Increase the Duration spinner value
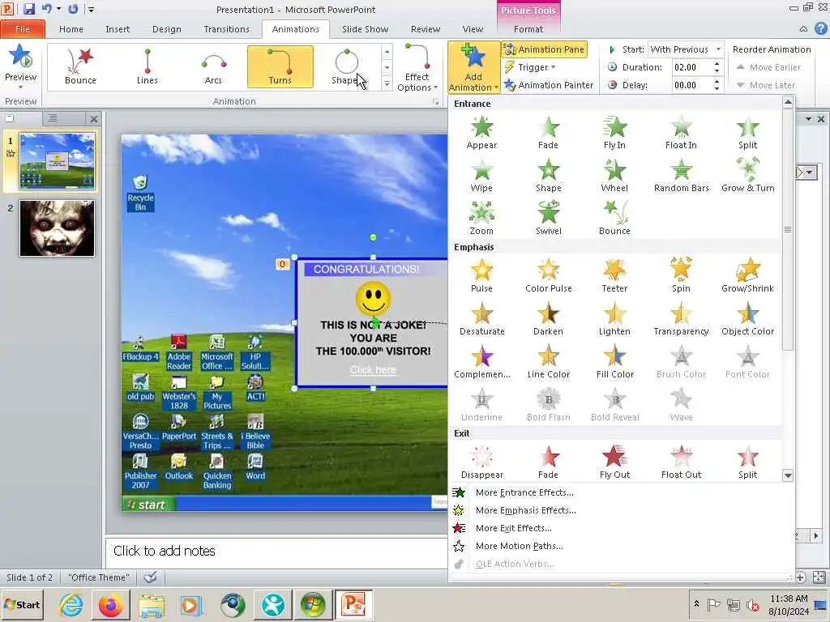 click(x=717, y=64)
